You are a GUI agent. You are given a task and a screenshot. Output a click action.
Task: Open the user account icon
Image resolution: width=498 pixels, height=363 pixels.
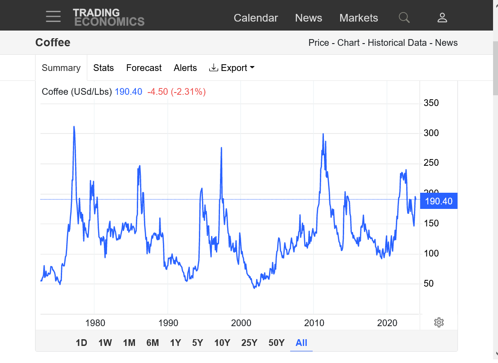(442, 18)
